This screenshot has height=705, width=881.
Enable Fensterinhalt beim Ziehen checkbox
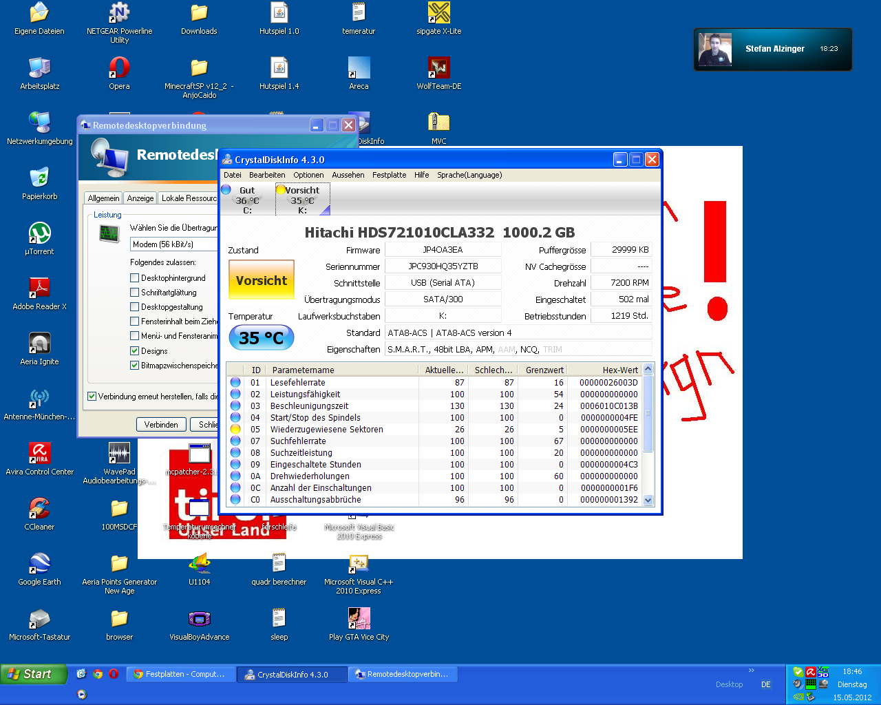pyautogui.click(x=135, y=322)
